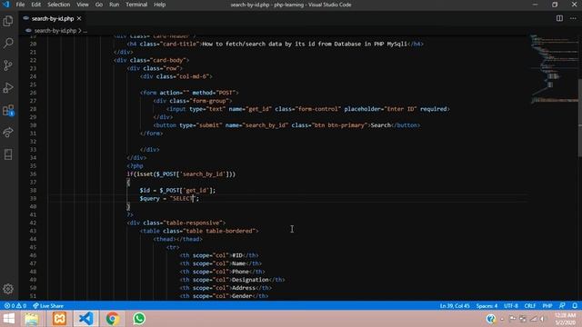Split the editor to the right
The width and height of the screenshot is (582, 327).
[559, 18]
